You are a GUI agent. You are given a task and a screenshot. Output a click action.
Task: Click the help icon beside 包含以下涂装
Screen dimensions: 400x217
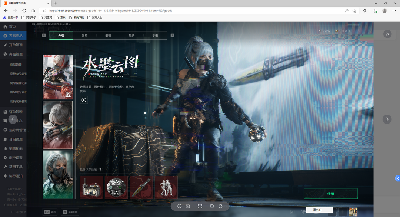[100, 170]
